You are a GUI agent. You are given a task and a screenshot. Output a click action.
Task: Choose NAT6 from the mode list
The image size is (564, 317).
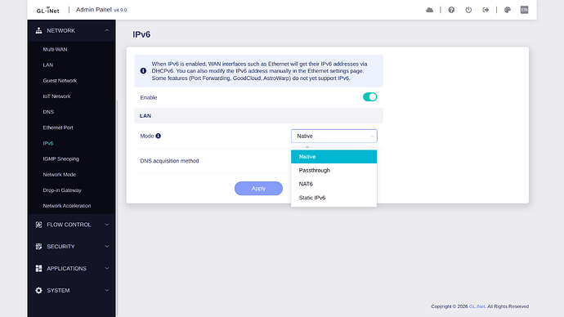coord(333,184)
